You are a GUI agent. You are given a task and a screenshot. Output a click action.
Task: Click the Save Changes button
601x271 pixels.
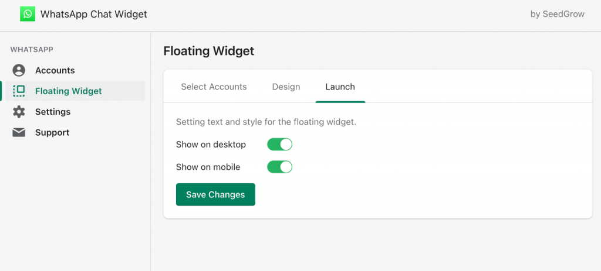[215, 194]
